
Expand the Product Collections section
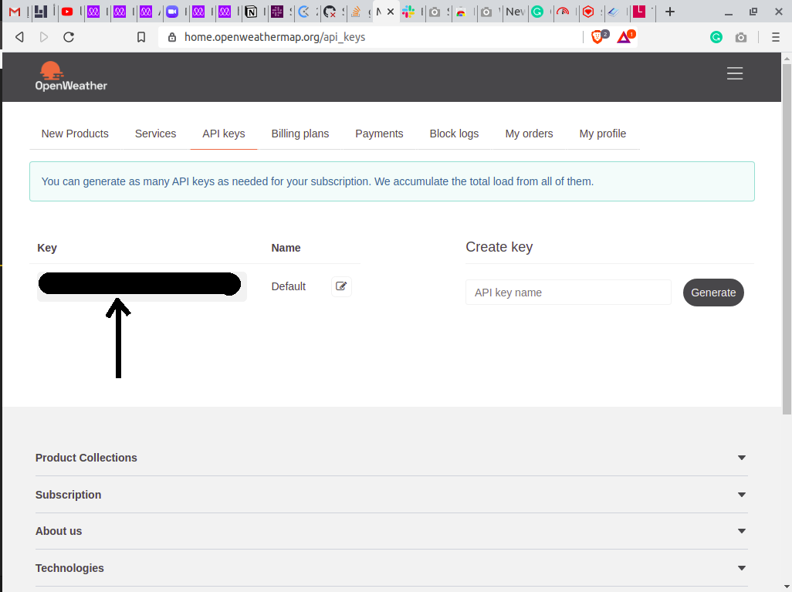pos(391,458)
